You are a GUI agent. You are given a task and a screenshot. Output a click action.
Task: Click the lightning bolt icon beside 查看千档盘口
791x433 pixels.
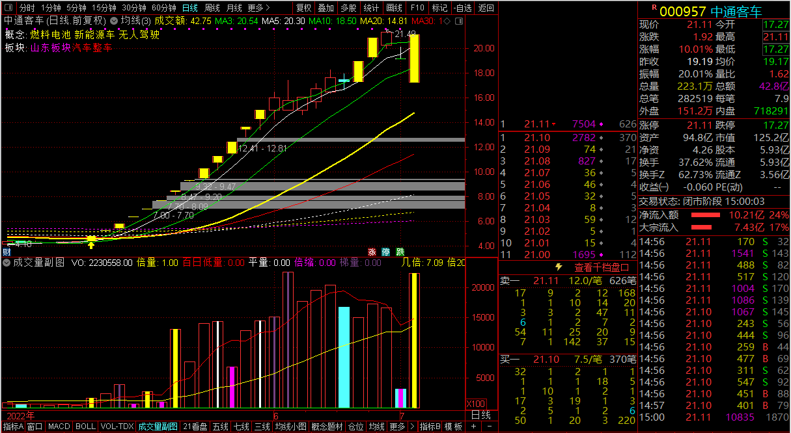[x=558, y=267]
